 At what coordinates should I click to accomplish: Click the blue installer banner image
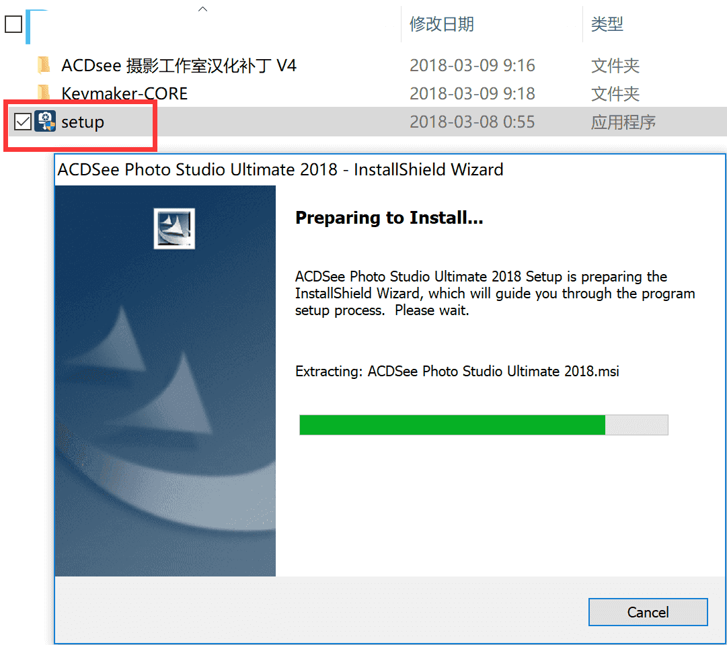pyautogui.click(x=165, y=381)
